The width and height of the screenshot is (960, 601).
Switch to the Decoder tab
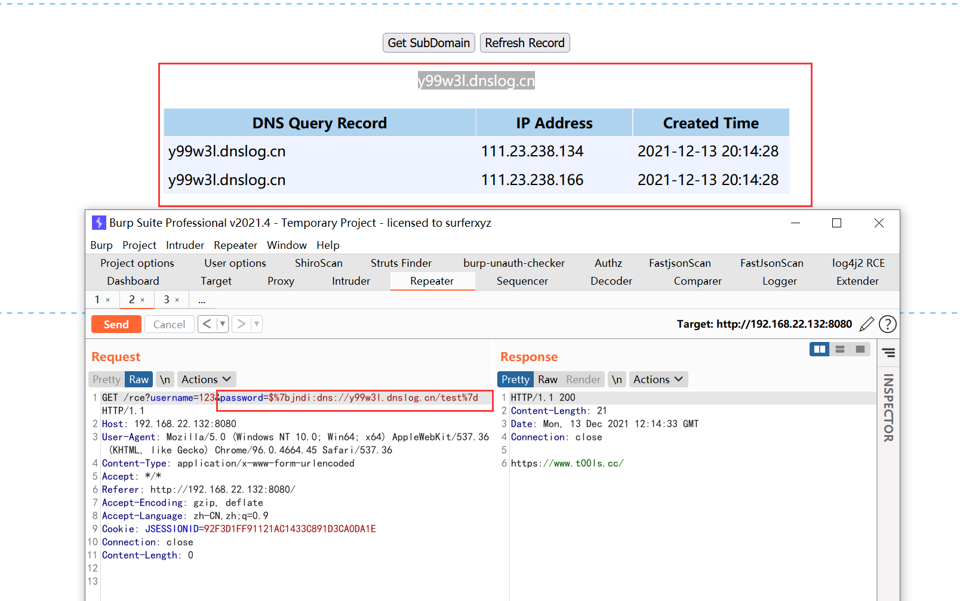tap(611, 281)
